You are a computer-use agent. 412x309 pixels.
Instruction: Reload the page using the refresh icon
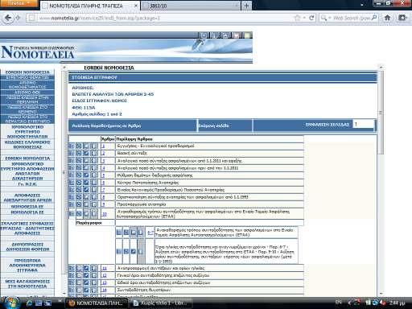click(311, 18)
